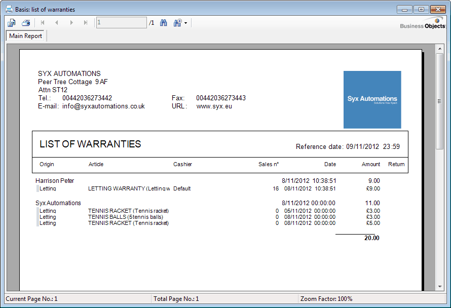Expand the zoom level dropdown arrow

[x=185, y=23]
